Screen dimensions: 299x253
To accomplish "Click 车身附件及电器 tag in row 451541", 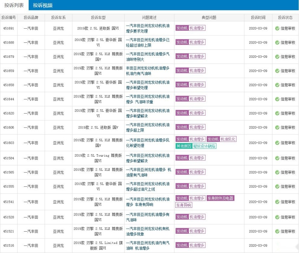I will click(220, 198).
